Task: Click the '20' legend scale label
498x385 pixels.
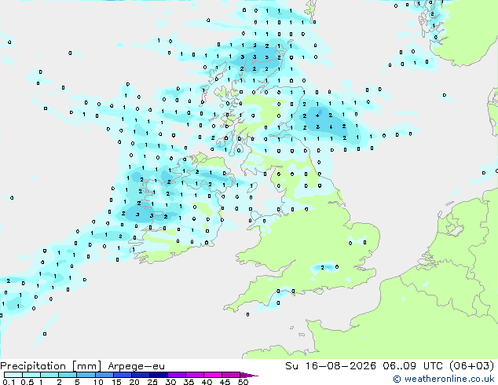Action: (x=134, y=382)
